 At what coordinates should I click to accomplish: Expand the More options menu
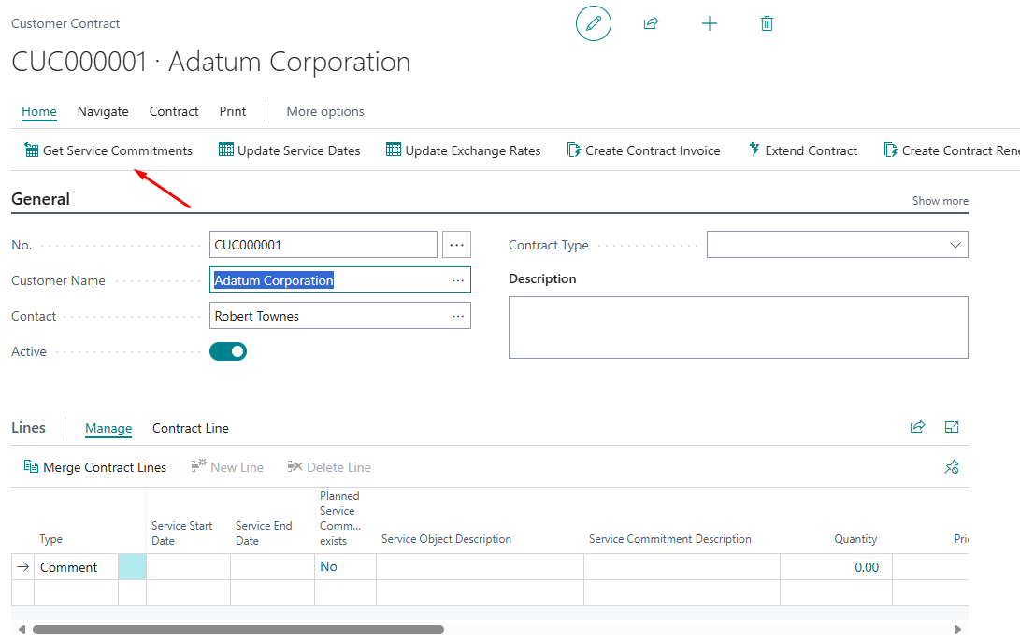point(324,111)
